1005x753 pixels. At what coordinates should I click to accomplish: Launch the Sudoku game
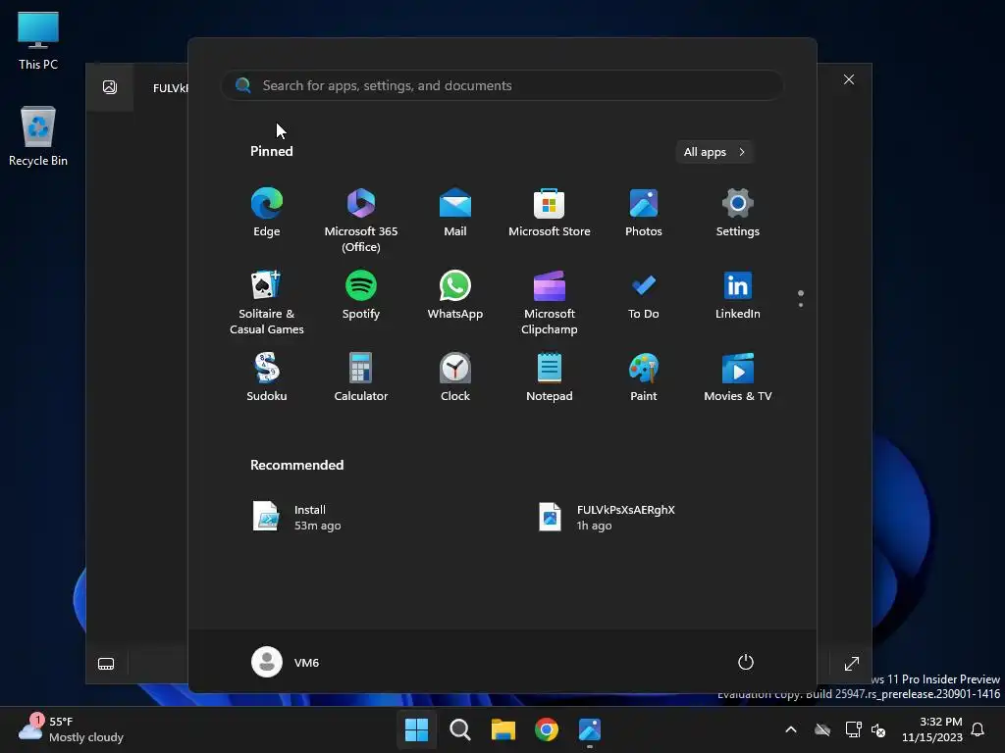click(267, 377)
